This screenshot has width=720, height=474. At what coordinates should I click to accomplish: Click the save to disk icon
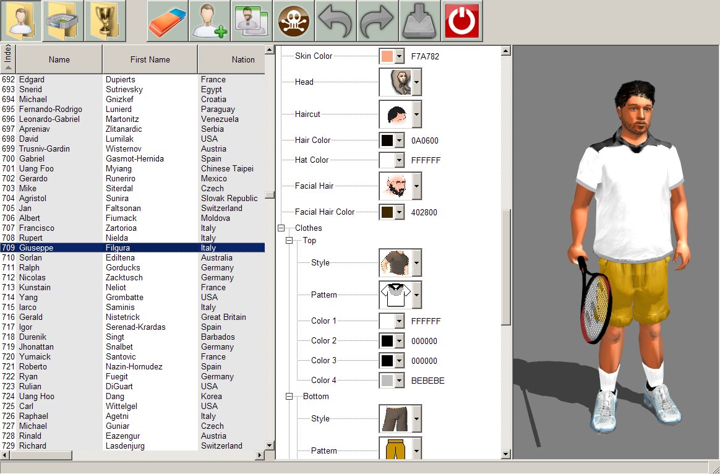coord(420,21)
